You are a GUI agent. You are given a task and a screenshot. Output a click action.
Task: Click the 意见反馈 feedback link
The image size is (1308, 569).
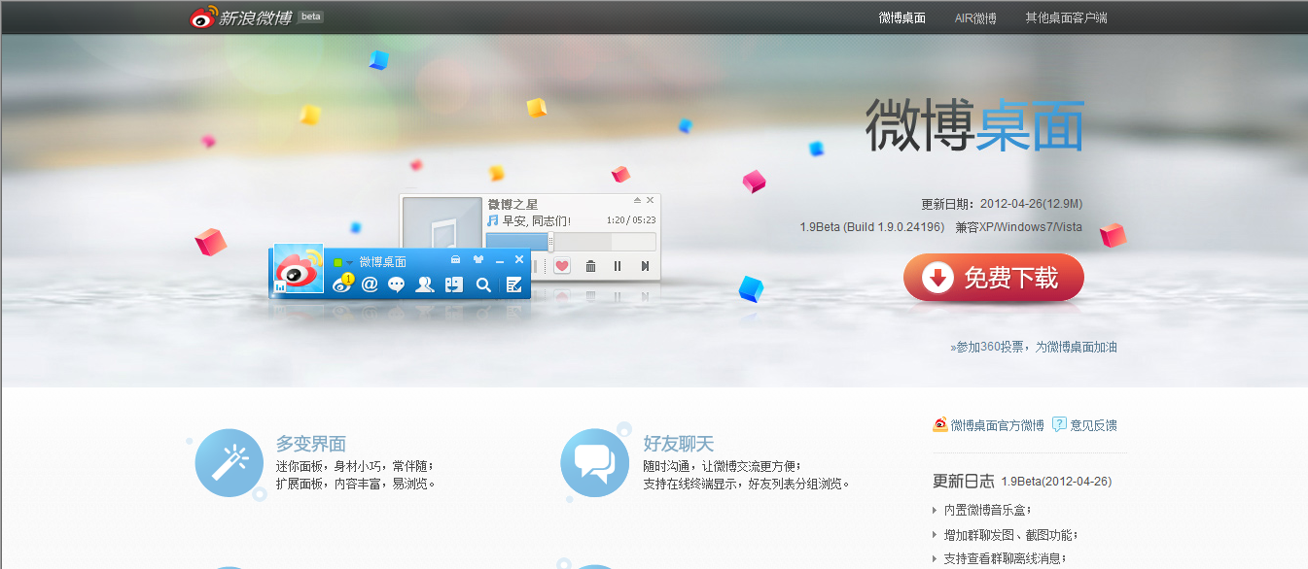click(1093, 425)
